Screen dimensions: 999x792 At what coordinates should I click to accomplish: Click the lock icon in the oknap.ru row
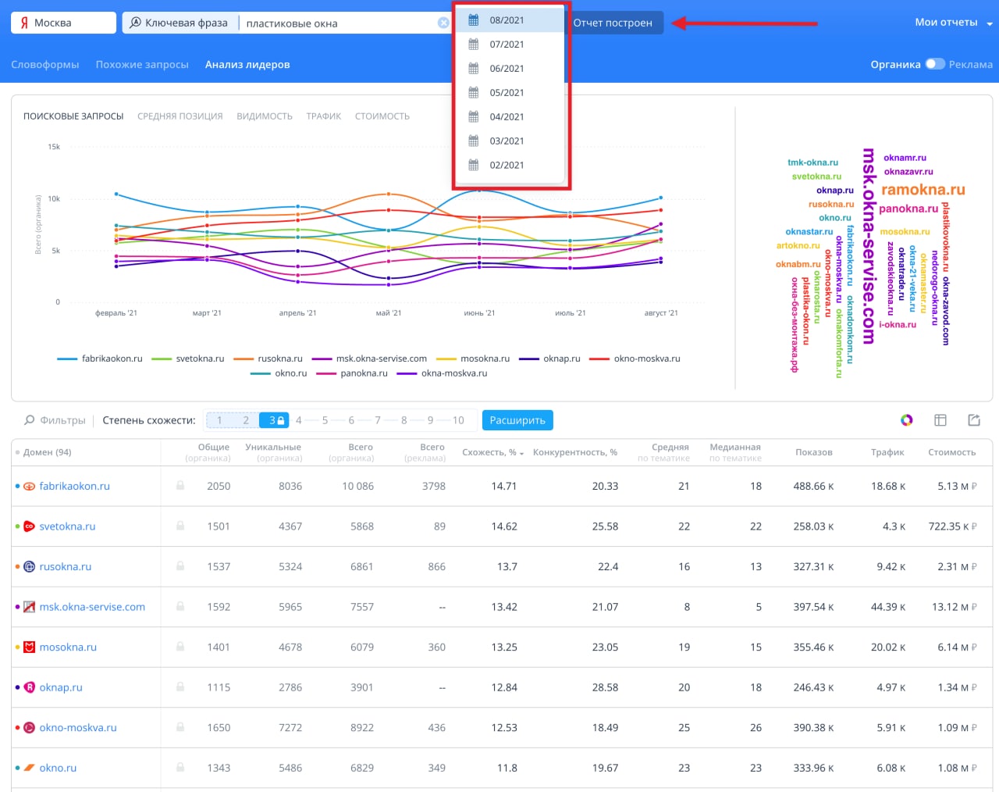pyautogui.click(x=180, y=687)
